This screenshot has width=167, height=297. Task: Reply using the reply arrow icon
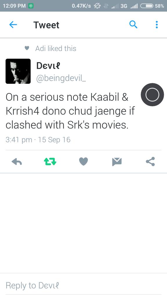(17, 162)
